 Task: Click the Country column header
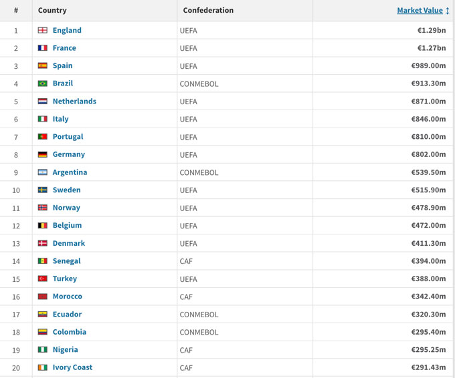coord(52,11)
